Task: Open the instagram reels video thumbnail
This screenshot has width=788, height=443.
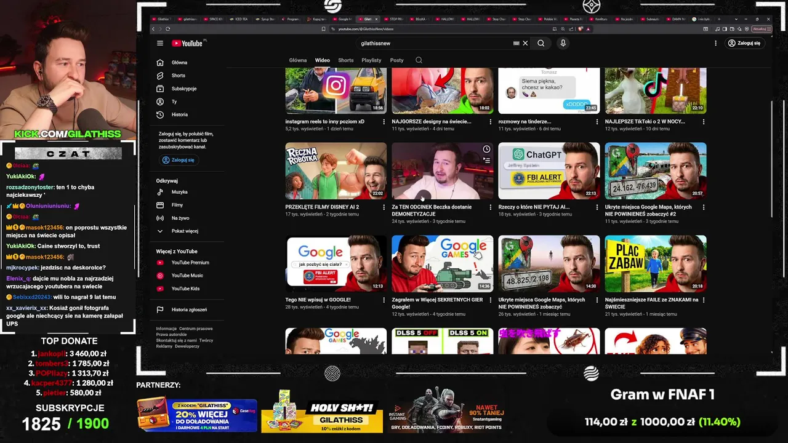Action: 336,90
